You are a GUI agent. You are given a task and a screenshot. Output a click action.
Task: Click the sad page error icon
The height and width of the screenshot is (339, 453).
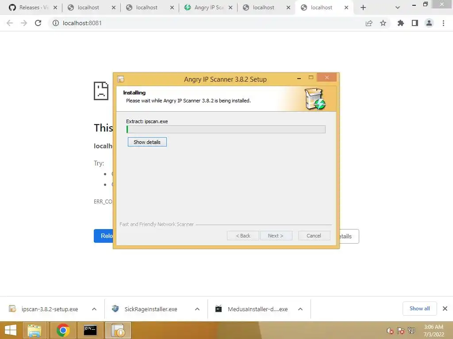(101, 91)
